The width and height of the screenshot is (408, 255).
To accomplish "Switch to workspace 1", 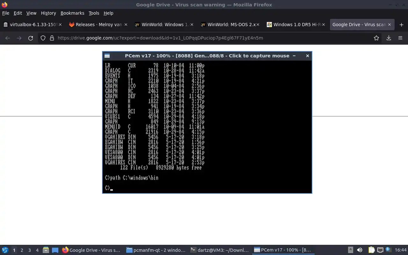I will (x=14, y=250).
